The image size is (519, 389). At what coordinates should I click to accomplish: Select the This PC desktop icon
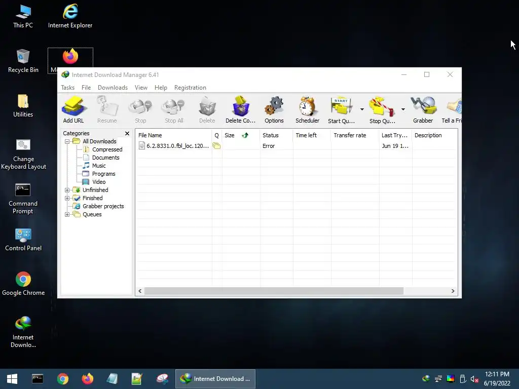[x=23, y=16]
